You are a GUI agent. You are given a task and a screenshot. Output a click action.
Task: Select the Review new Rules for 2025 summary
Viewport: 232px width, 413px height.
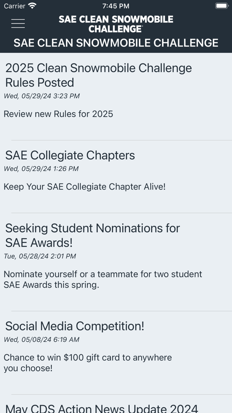[x=58, y=114]
